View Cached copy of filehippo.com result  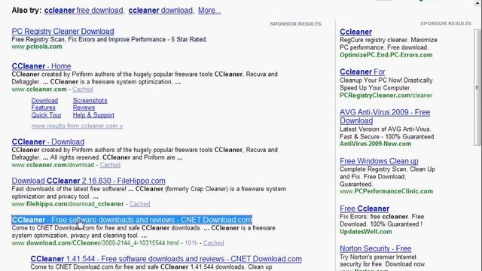pos(139,204)
